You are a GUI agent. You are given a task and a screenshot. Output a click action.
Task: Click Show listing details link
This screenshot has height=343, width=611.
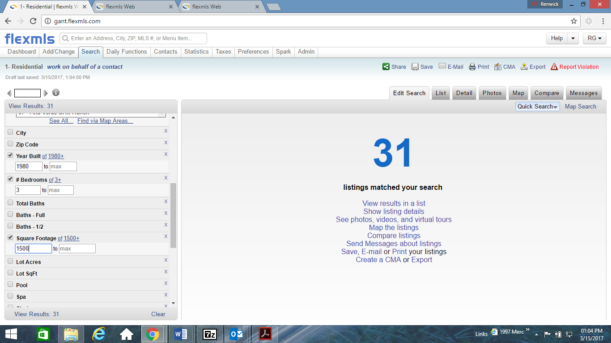pyautogui.click(x=394, y=211)
